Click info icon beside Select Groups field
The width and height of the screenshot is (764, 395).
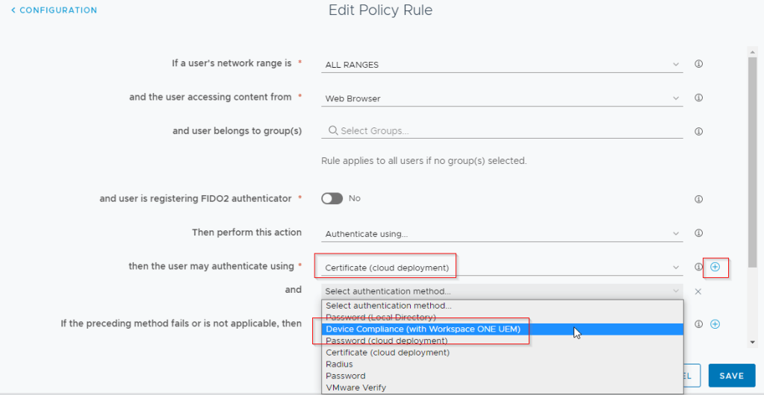[x=699, y=131]
